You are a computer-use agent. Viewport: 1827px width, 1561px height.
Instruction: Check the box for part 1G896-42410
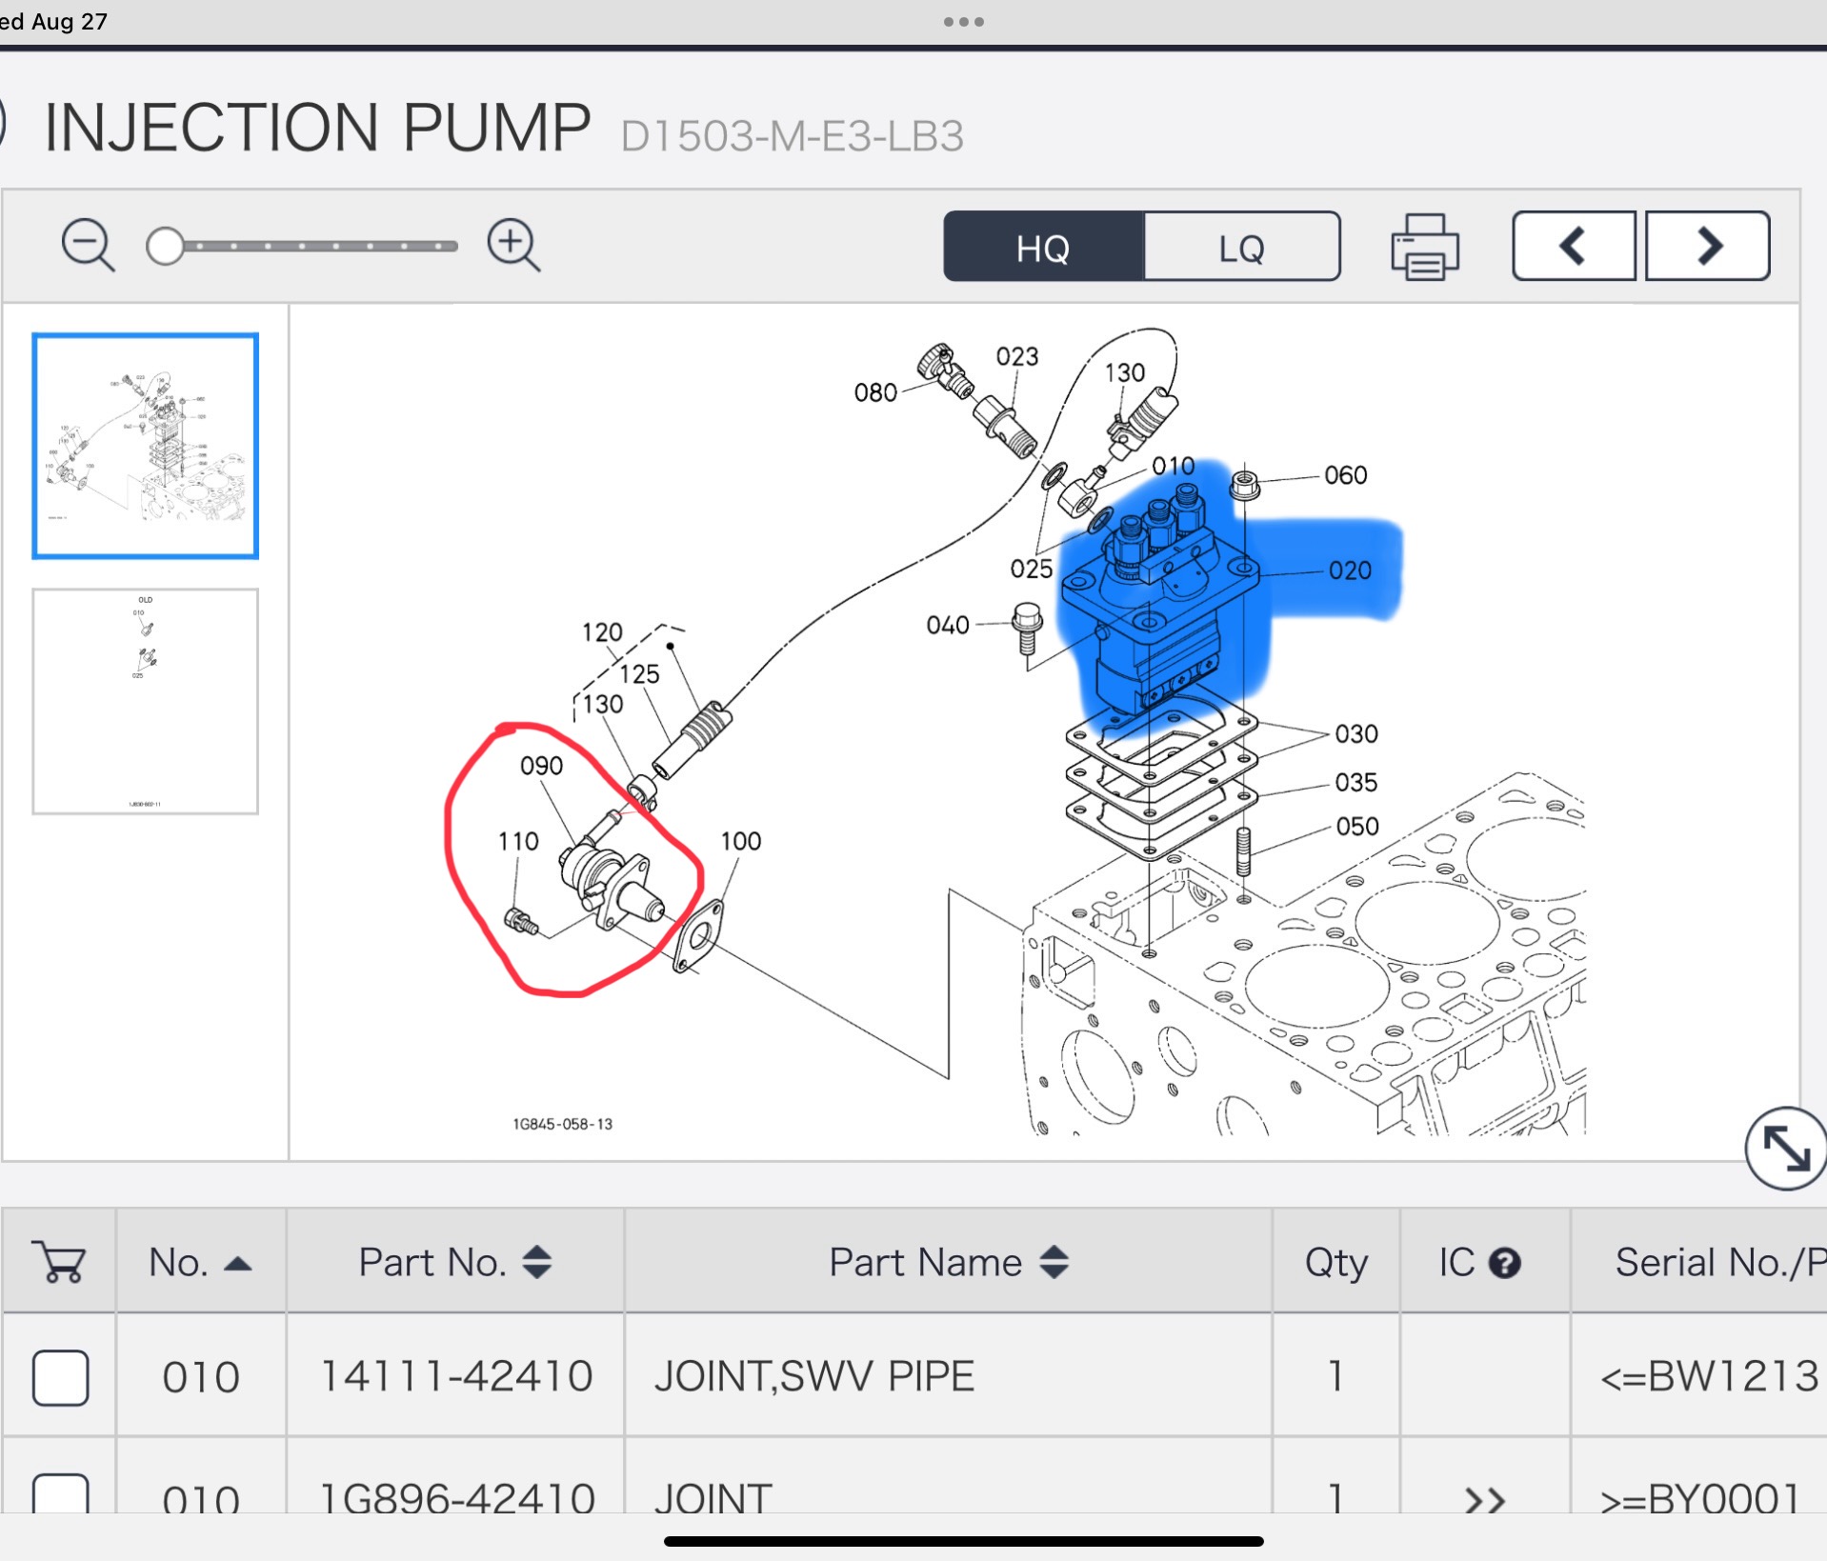61,1495
